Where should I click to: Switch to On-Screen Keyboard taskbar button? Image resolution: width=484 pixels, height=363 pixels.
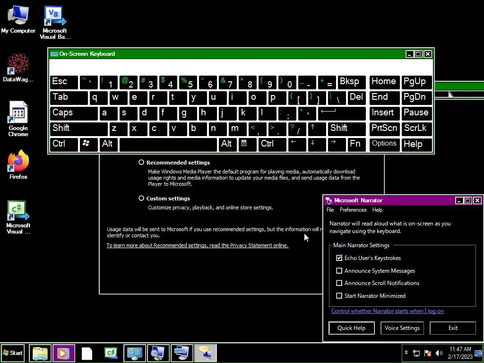(182, 353)
